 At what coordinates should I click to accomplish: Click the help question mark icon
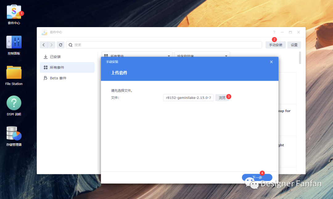click(274, 32)
